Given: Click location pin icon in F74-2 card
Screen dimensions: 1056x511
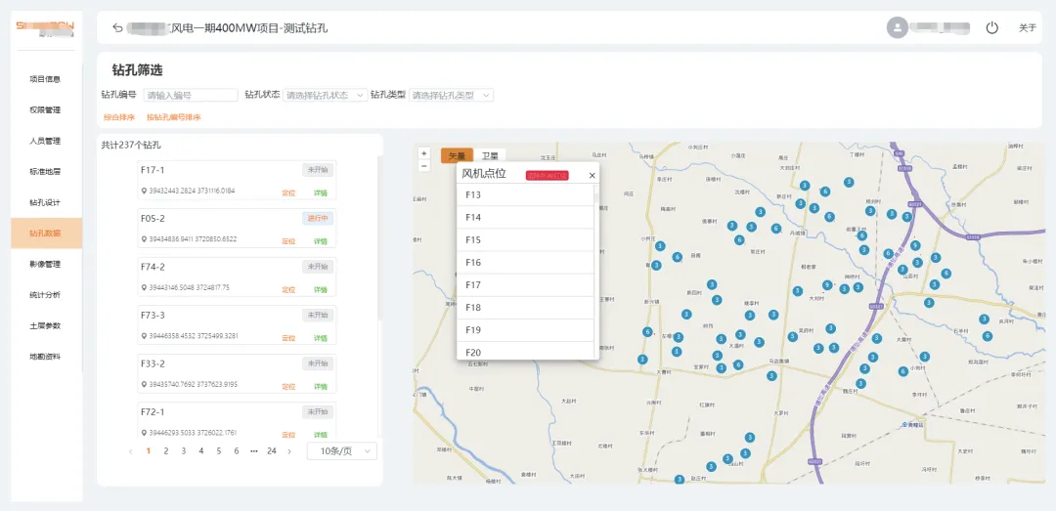Looking at the screenshot, I should [x=144, y=287].
